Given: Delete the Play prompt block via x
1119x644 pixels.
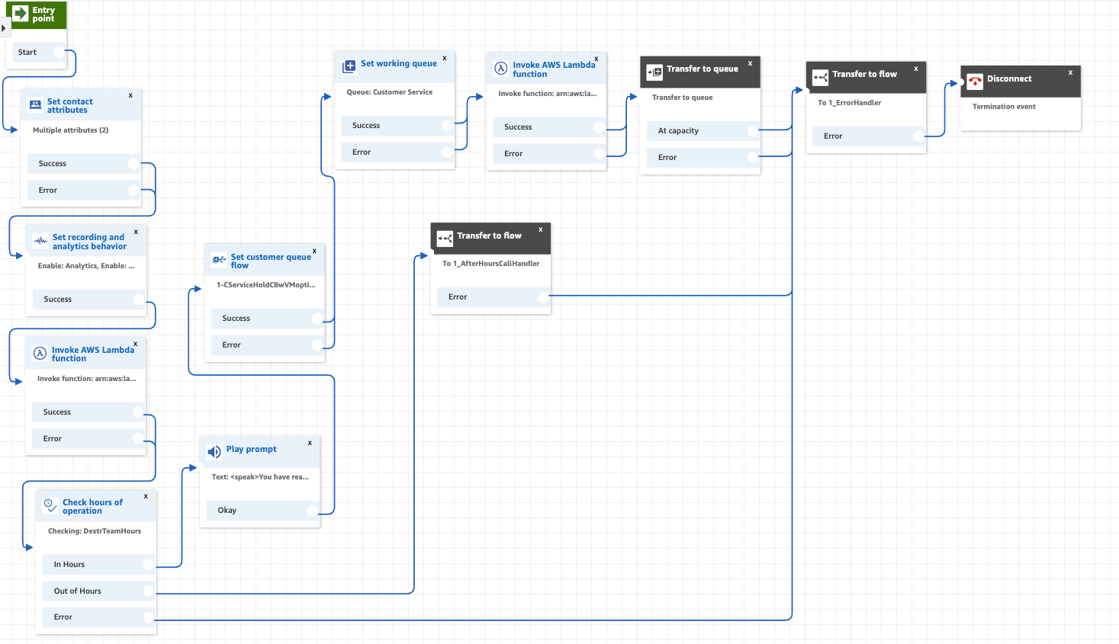Looking at the screenshot, I should click(310, 443).
